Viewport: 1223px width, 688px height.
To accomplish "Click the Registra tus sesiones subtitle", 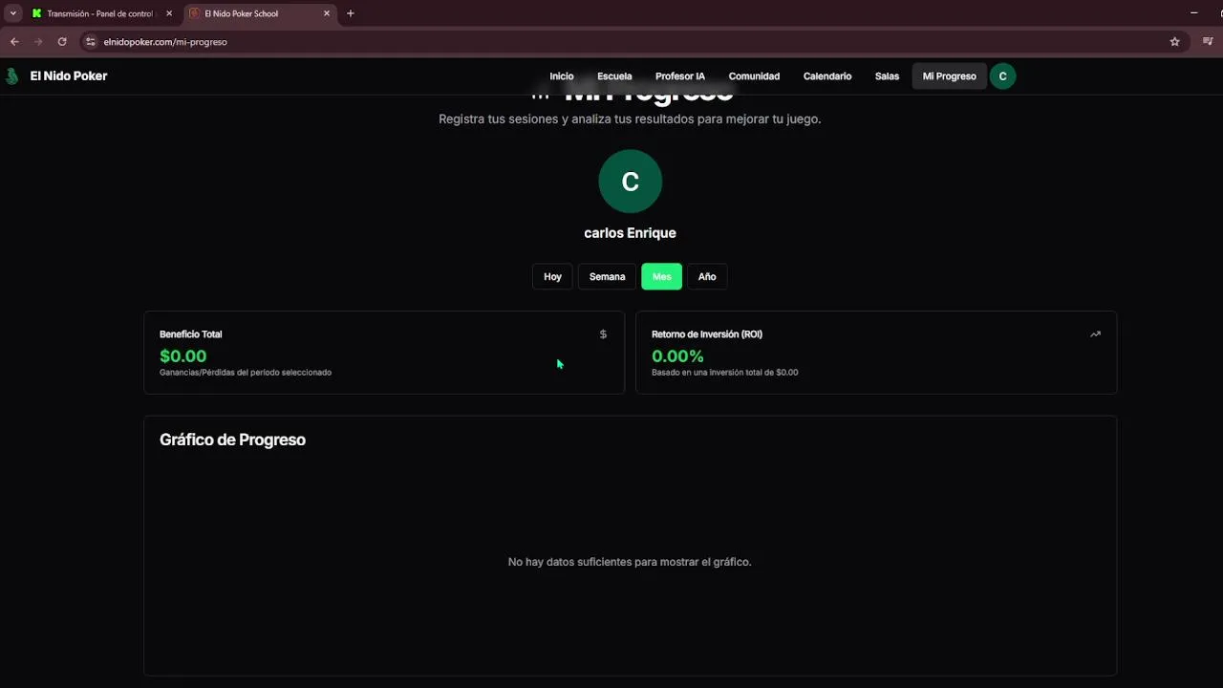I will [630, 119].
